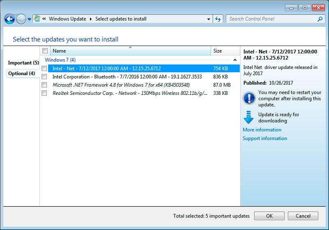The width and height of the screenshot is (329, 230).
Task: Close the Windows Update window
Action: point(318,8)
